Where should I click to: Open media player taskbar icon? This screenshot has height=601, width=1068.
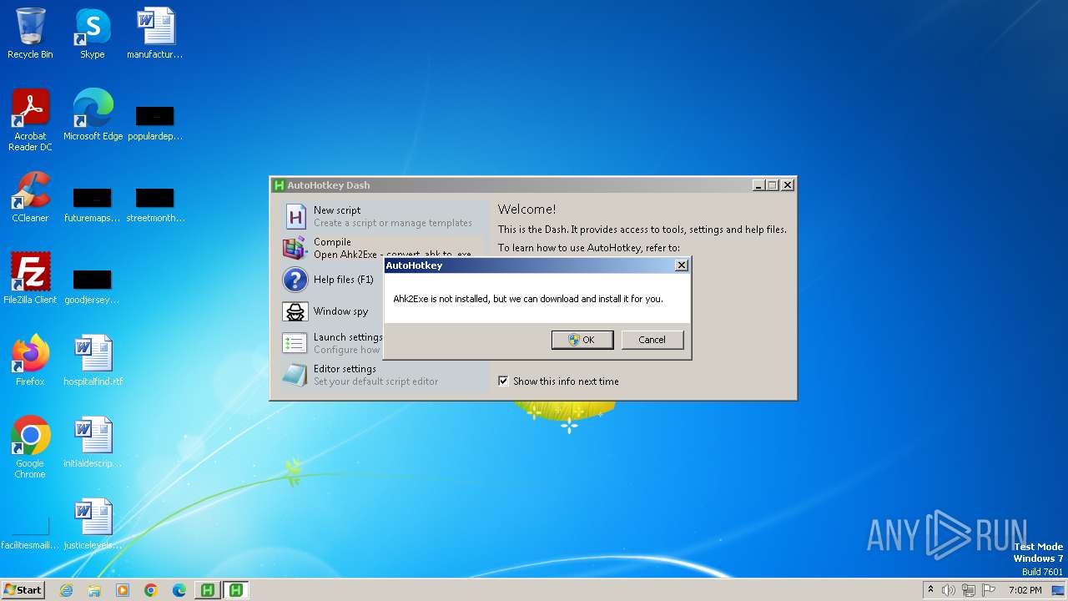click(x=123, y=590)
